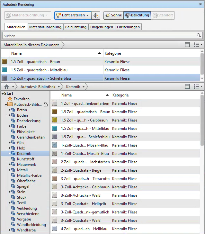The width and height of the screenshot is (205, 234).
Task: Switch to the Materialien tab
Action: 16,27
